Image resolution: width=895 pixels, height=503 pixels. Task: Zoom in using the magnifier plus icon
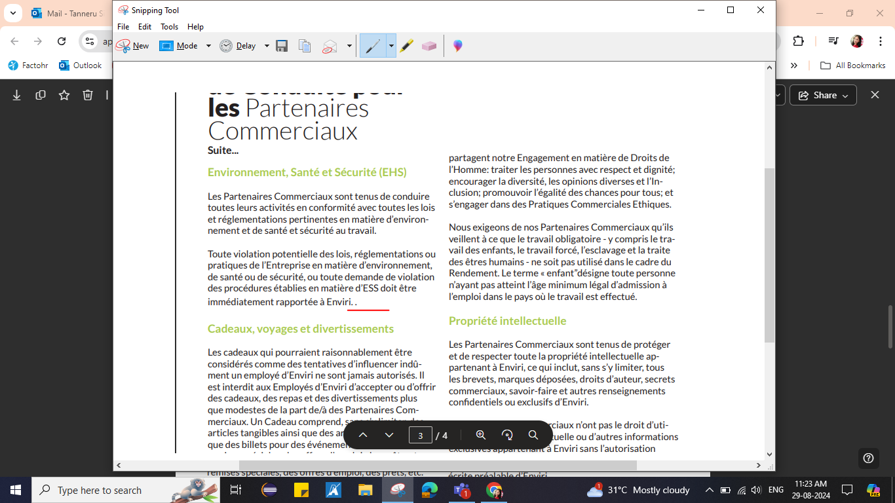[481, 435]
